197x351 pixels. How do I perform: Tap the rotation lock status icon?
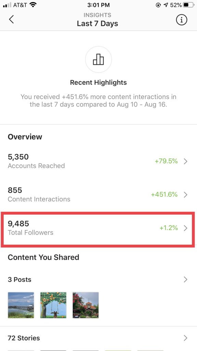[x=158, y=5]
